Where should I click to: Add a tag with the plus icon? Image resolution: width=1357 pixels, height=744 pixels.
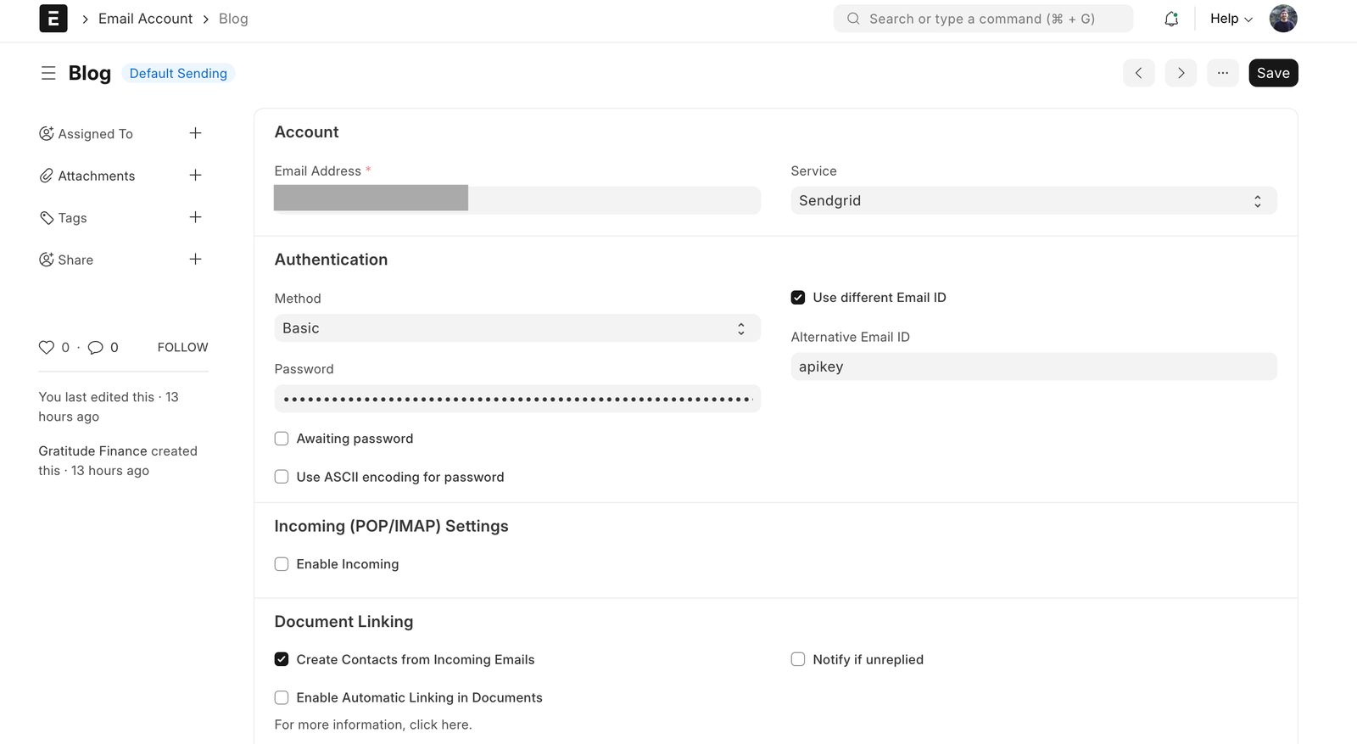click(x=195, y=217)
